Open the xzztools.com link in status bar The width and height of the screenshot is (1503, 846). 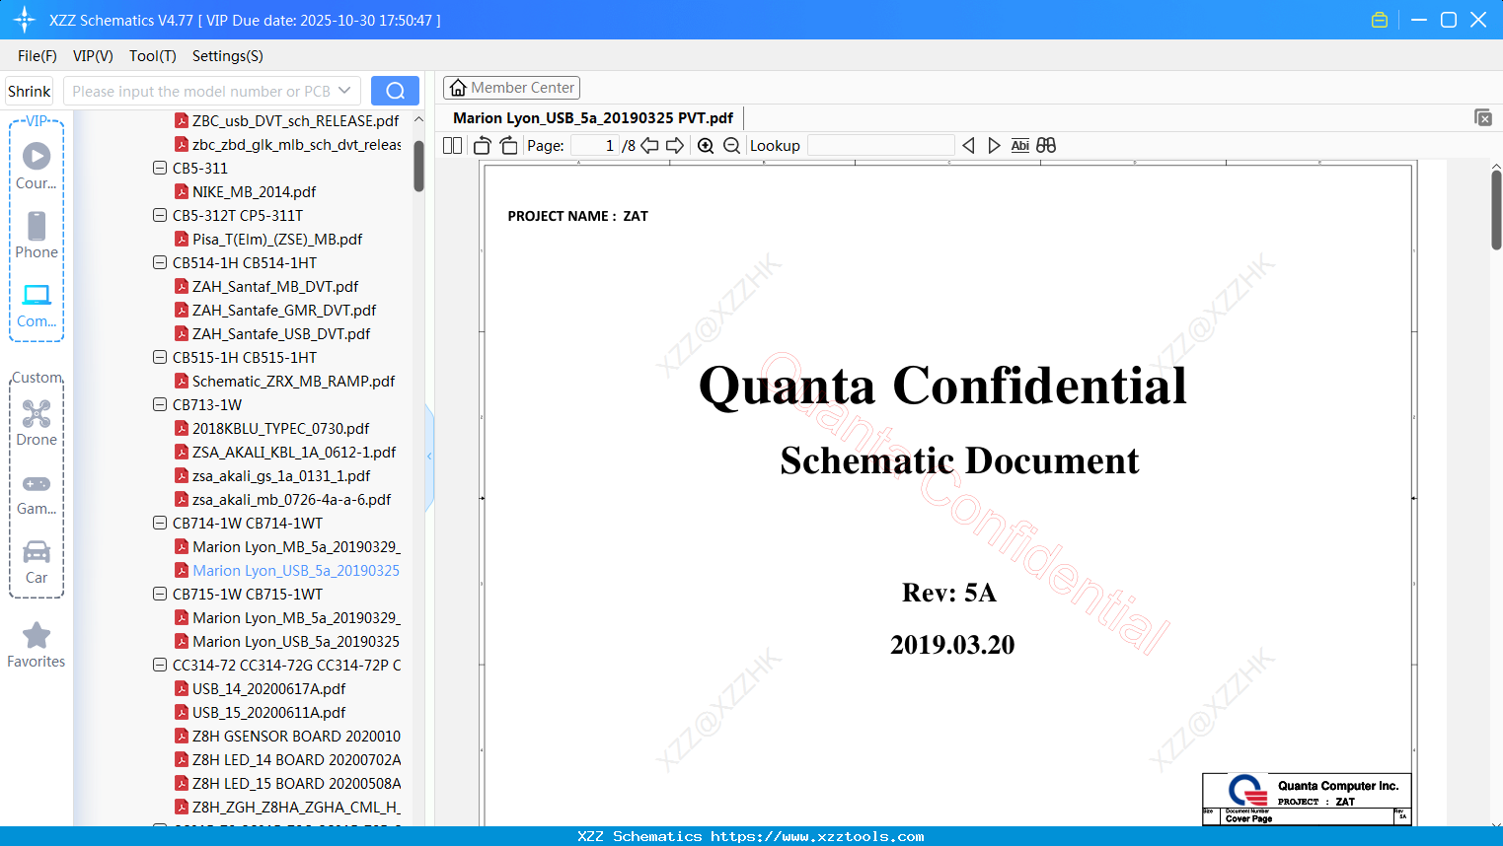click(817, 836)
